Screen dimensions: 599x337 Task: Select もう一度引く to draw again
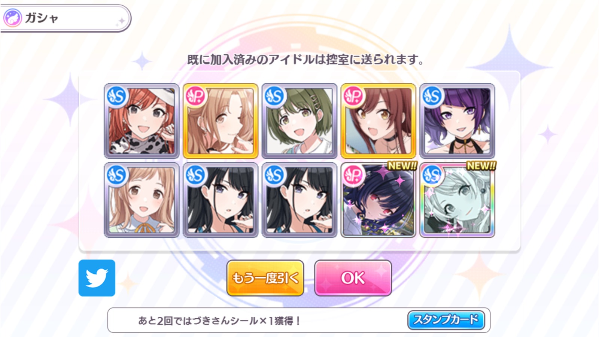click(x=265, y=278)
